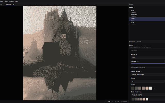Toggle the Original preview button
Screen dimensions: 165x103
pos(124,102)
